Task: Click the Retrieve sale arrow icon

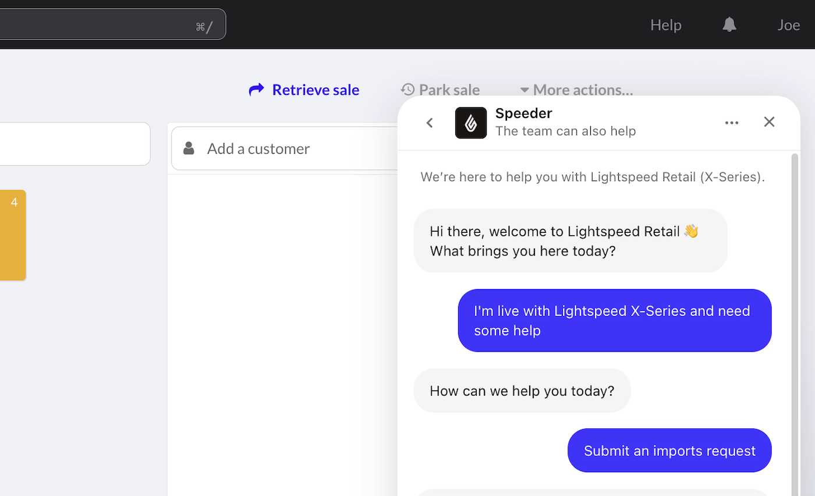Action: pyautogui.click(x=256, y=90)
